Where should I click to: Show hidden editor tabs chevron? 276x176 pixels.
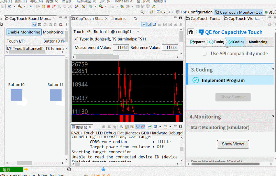tap(135, 18)
